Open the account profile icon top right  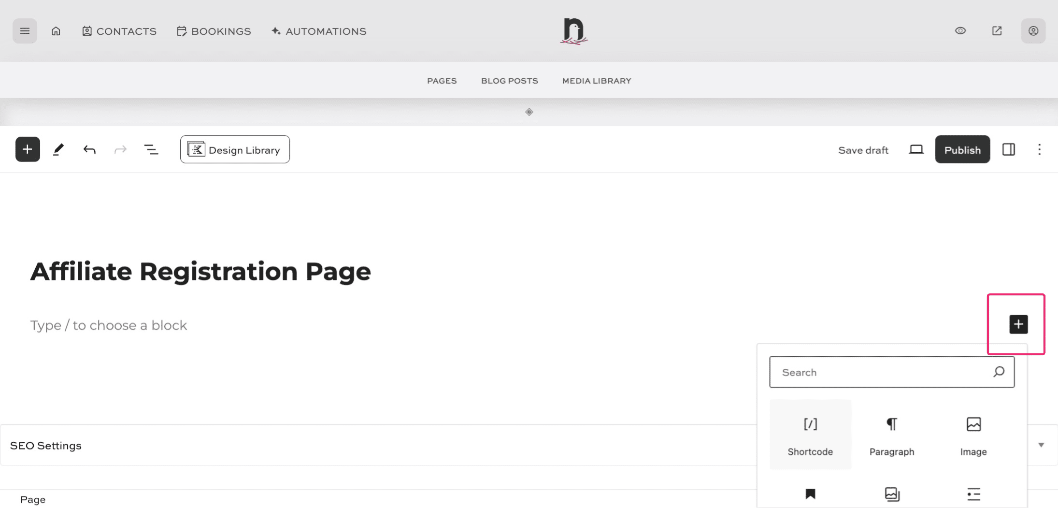(1033, 30)
